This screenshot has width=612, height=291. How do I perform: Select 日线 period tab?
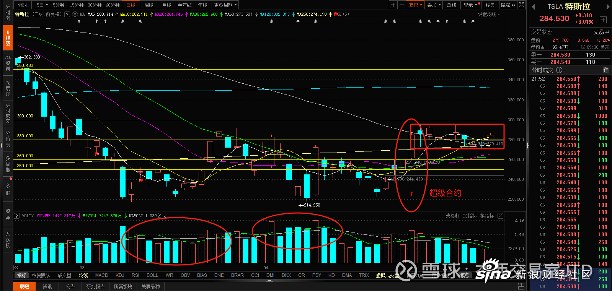pyautogui.click(x=131, y=5)
